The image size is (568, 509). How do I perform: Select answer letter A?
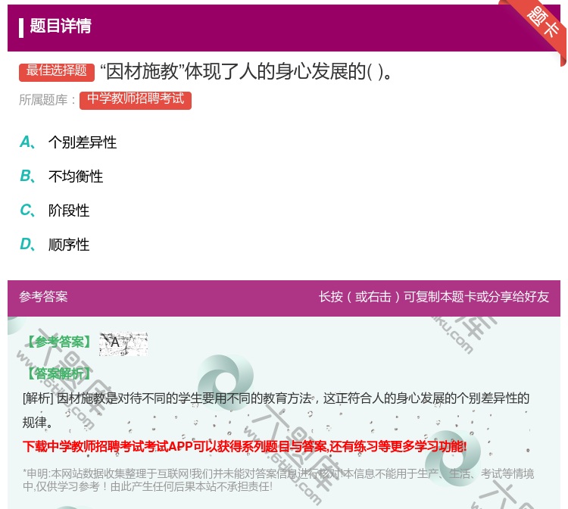[27, 142]
